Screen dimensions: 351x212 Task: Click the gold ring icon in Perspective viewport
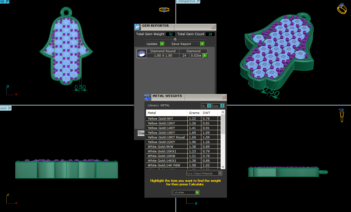[342, 9]
